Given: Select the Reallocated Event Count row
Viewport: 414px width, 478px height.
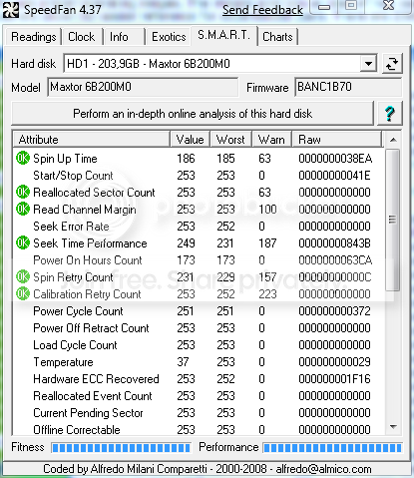Looking at the screenshot, I should point(199,395).
